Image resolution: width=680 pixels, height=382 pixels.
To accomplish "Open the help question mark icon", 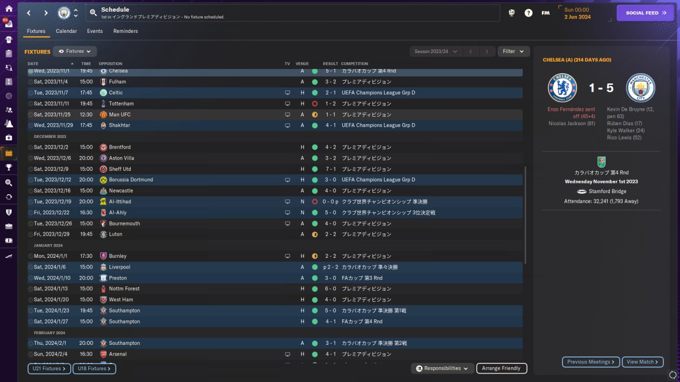I will pyautogui.click(x=529, y=13).
